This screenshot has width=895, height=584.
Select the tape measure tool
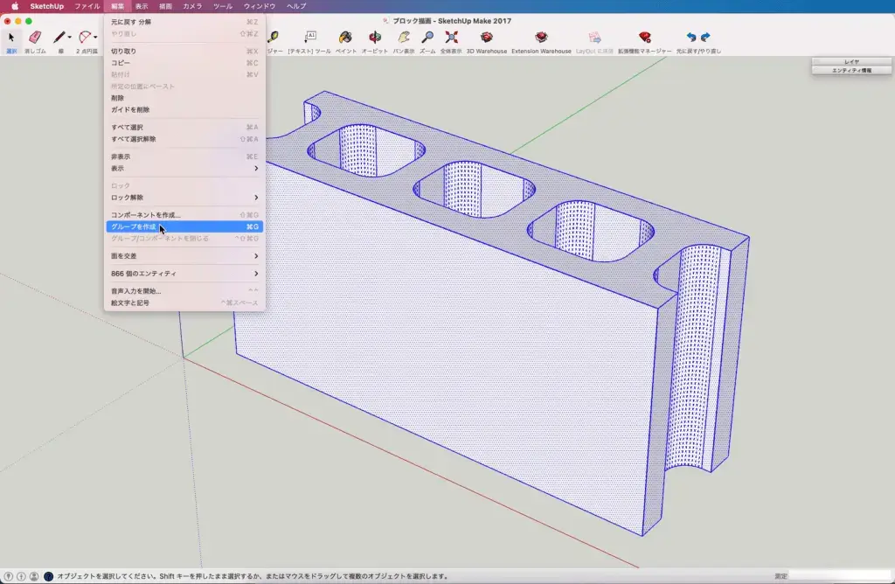pos(274,38)
